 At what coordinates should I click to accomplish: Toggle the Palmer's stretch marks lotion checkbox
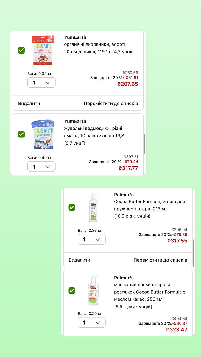point(72,290)
